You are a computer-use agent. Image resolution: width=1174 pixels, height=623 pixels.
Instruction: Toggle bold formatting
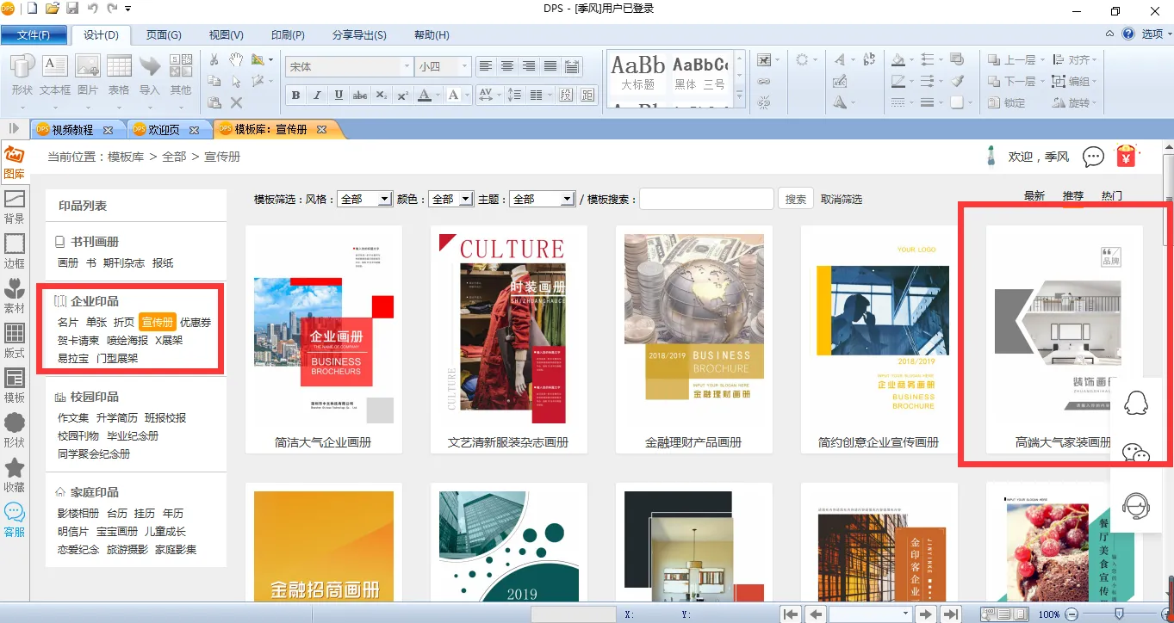[x=295, y=95]
